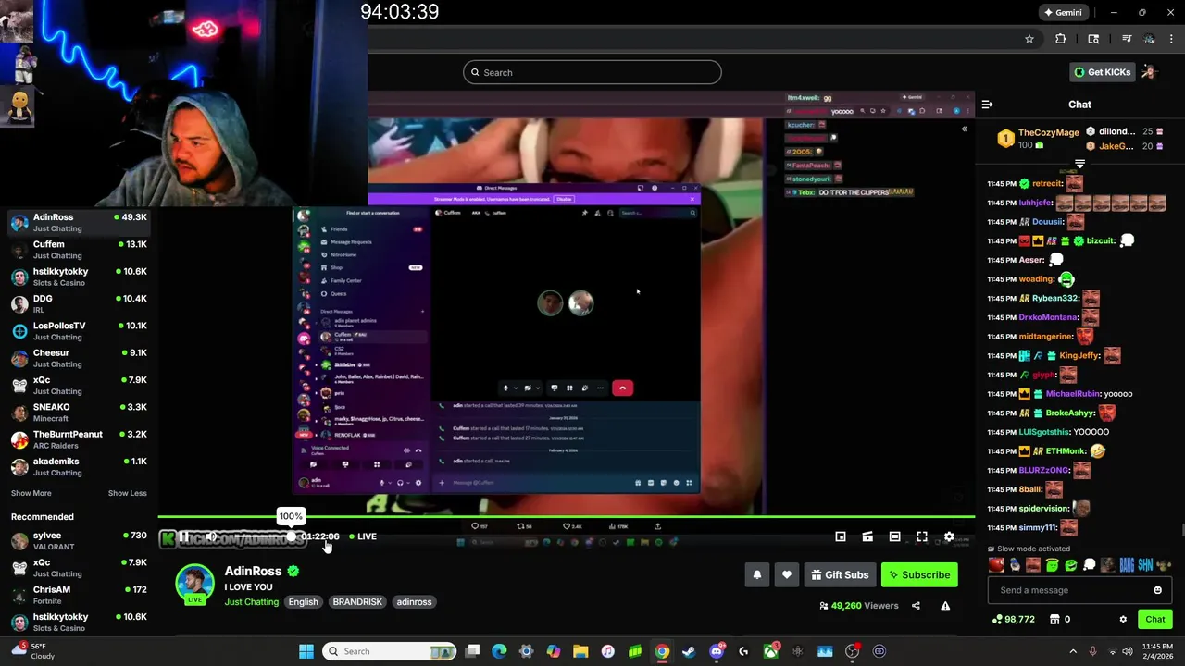Open the user profile avatar menu

1150,72
